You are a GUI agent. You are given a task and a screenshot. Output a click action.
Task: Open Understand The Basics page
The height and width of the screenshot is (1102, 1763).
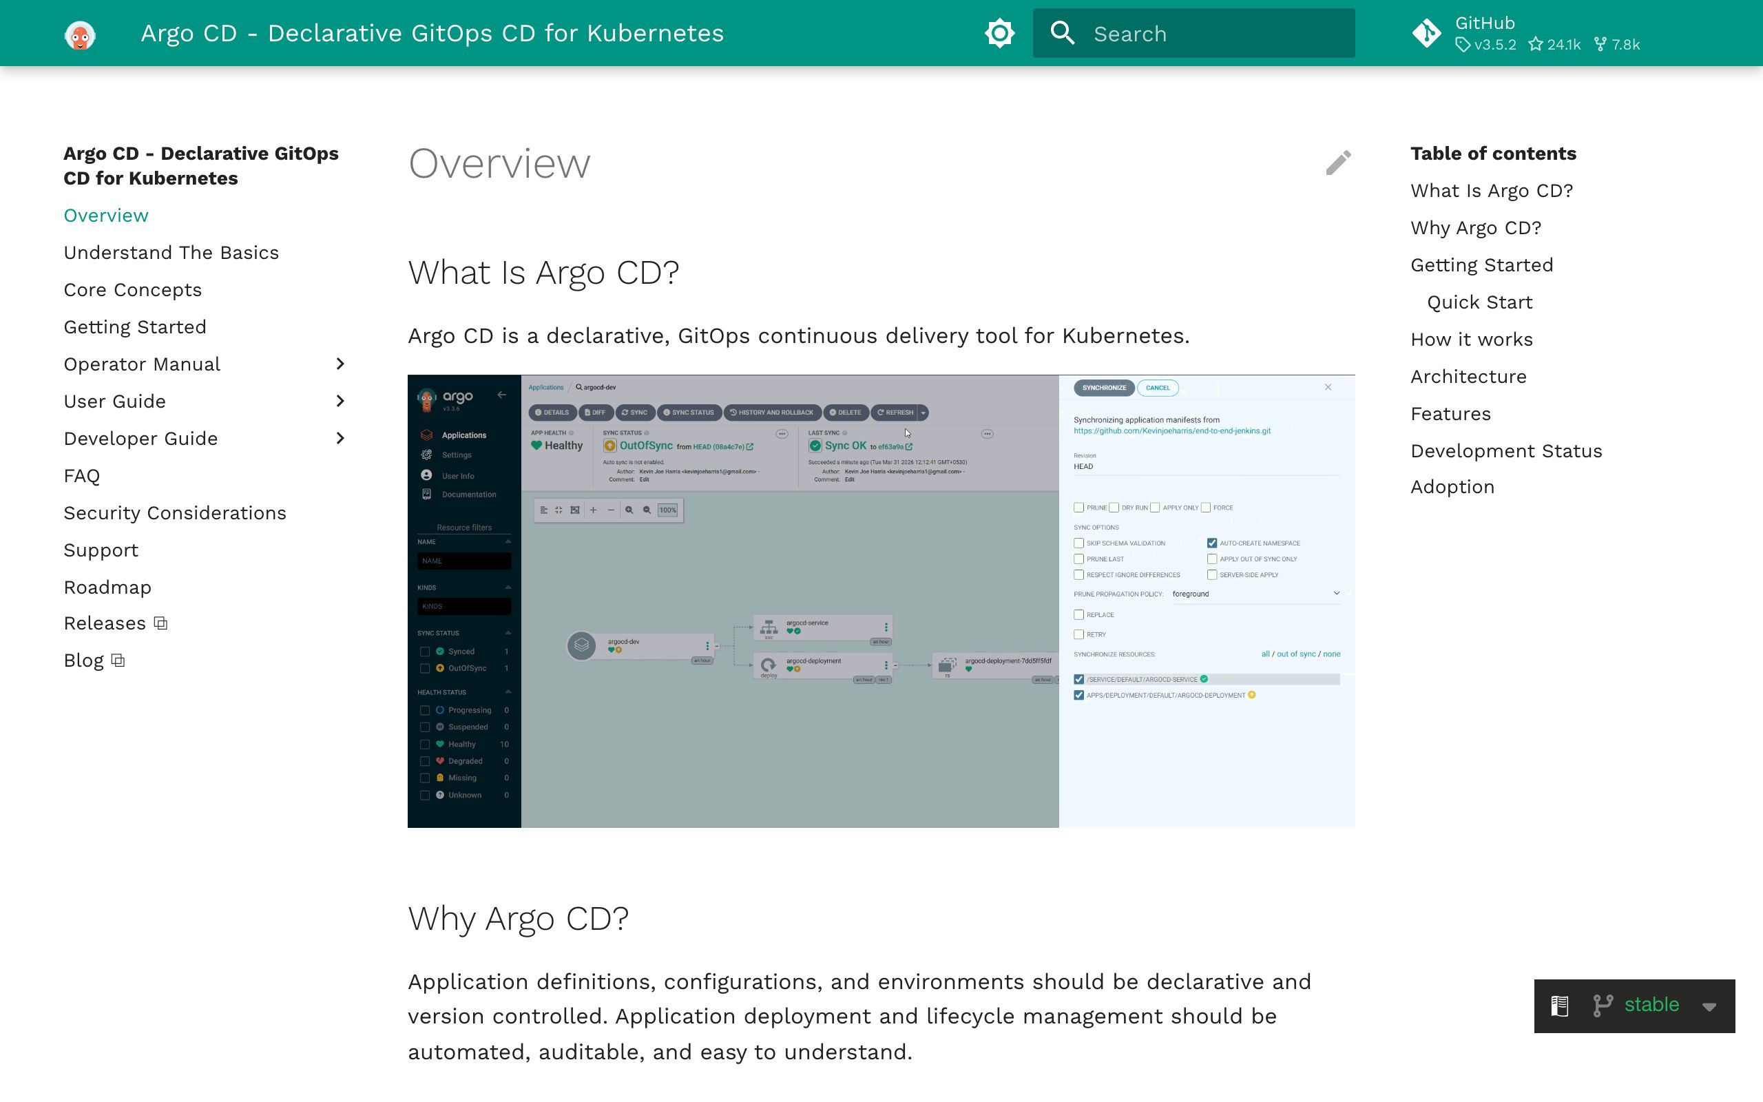click(x=171, y=253)
